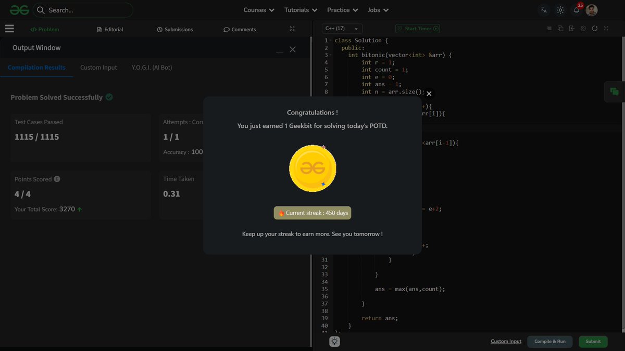Select the Compilation Results tab
This screenshot has width=625, height=351.
click(x=36, y=68)
